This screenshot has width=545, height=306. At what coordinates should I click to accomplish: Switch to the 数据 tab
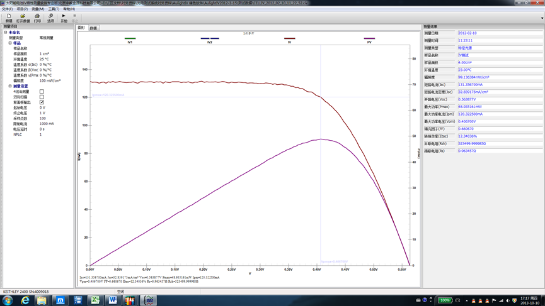93,28
